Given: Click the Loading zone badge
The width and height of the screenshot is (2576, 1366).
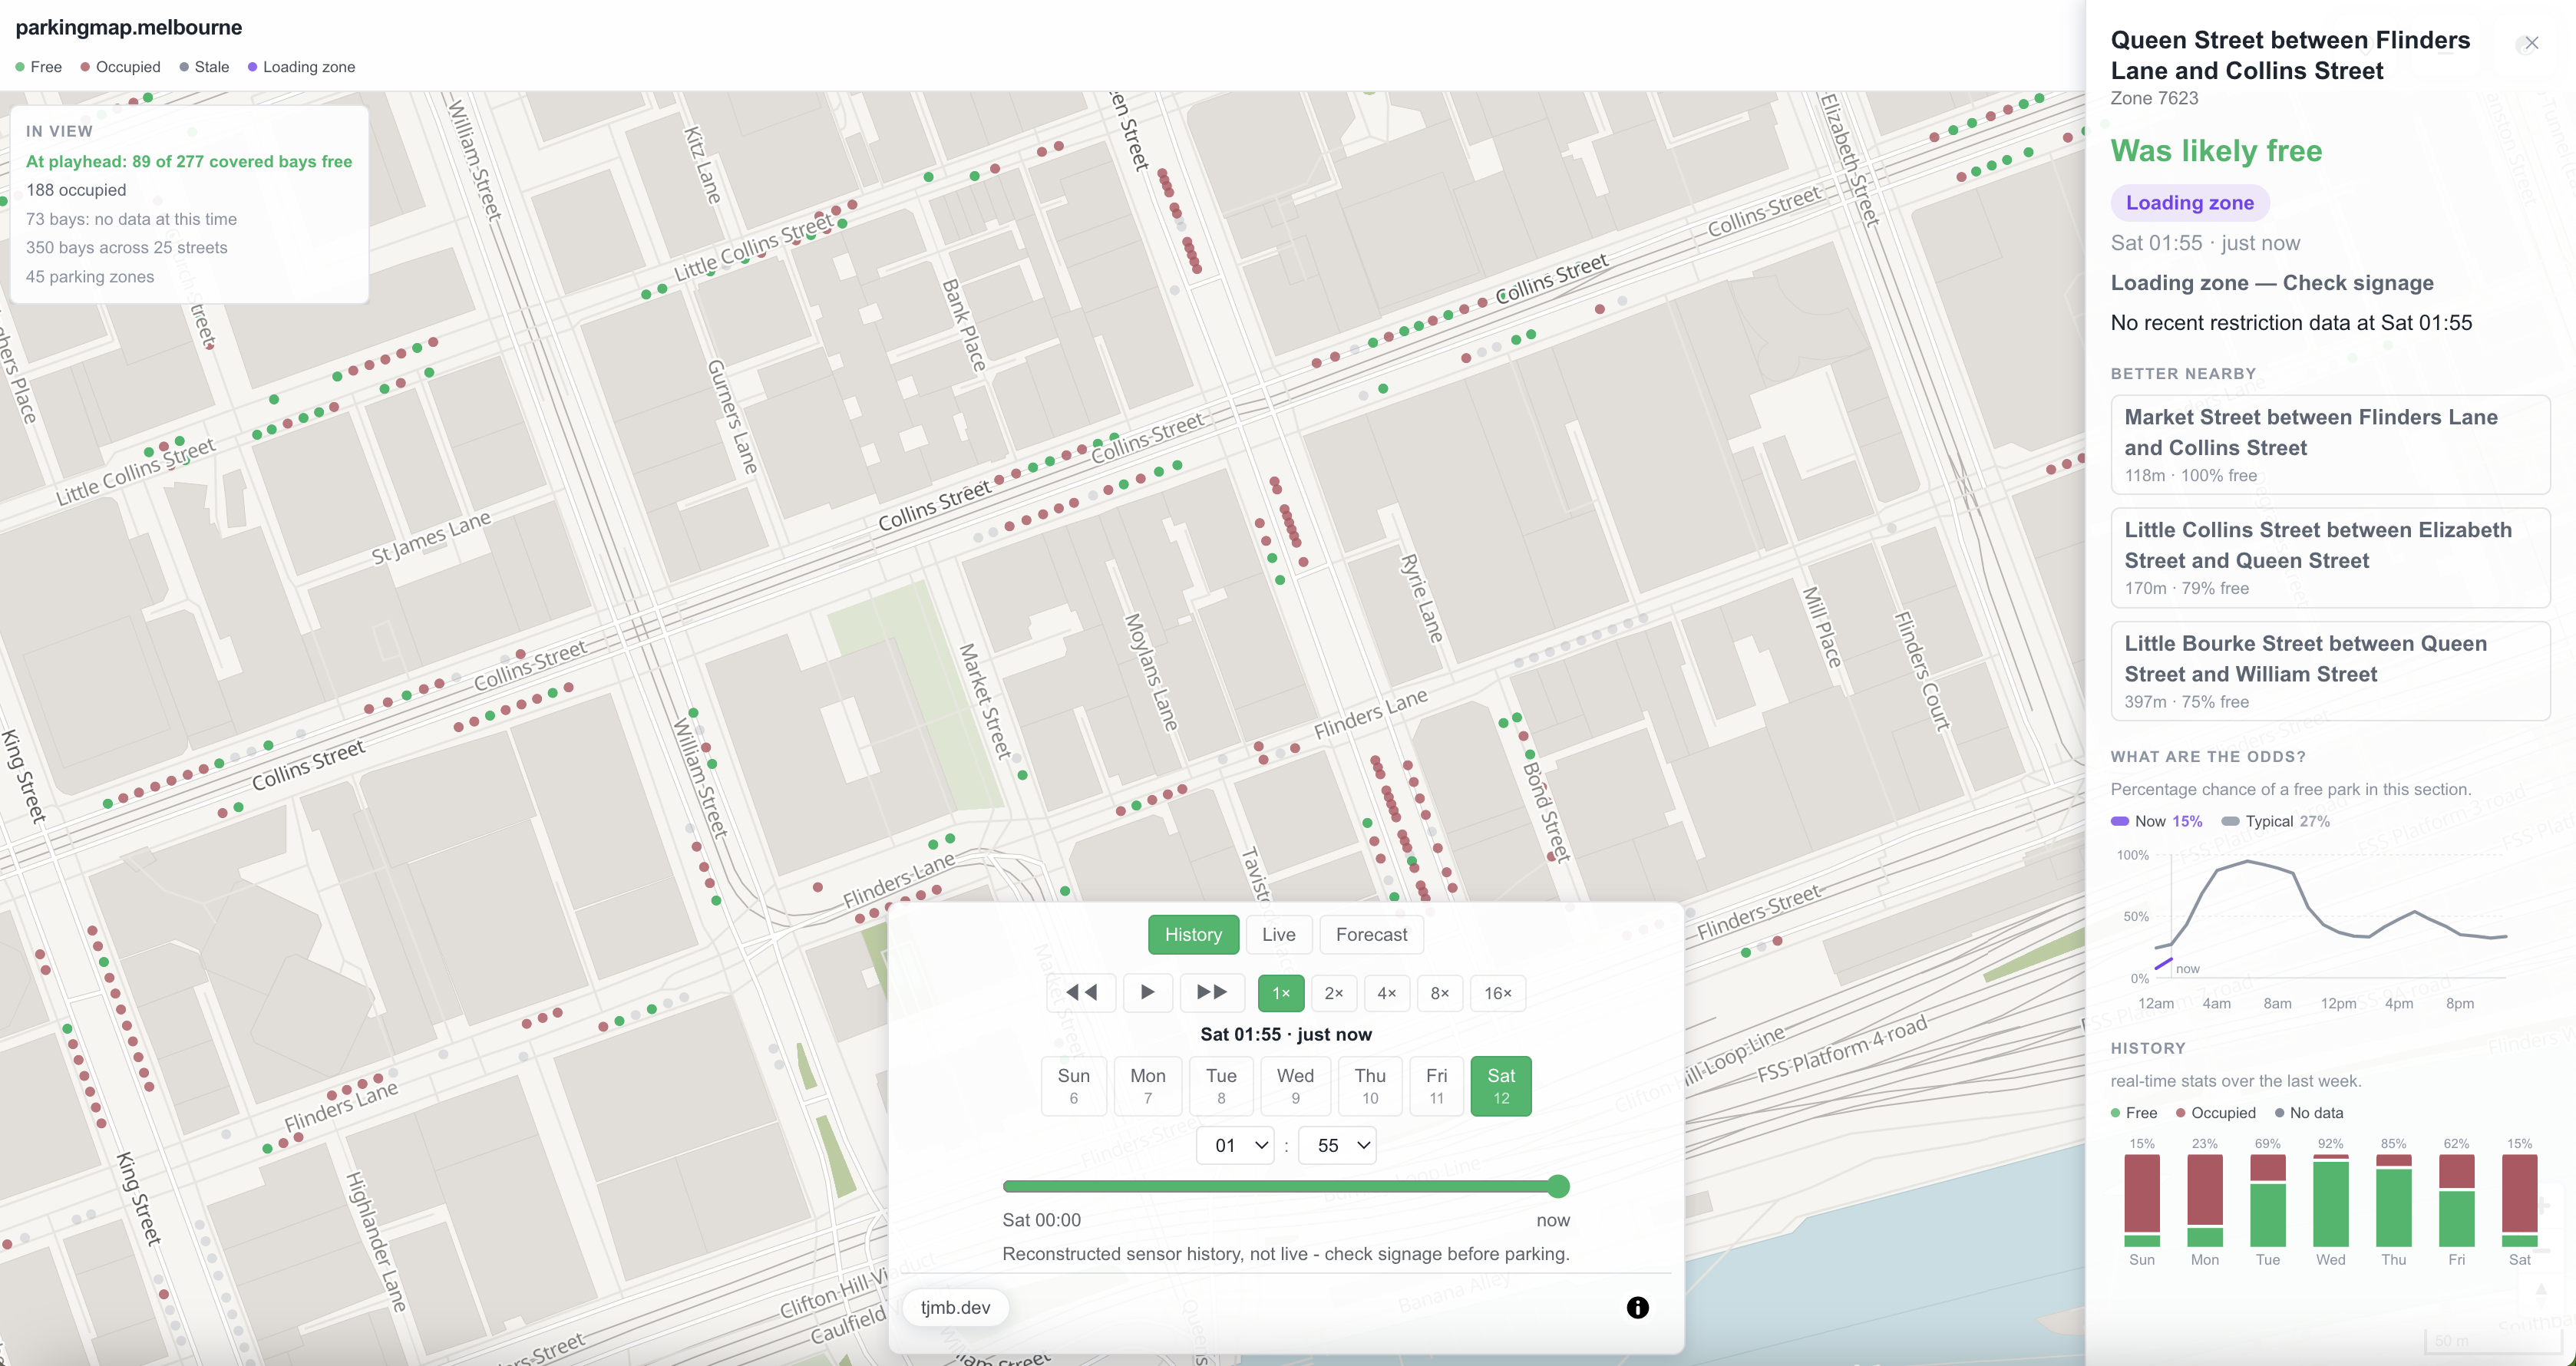Looking at the screenshot, I should [2189, 202].
